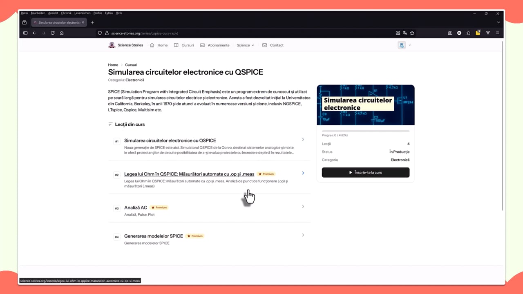Open the Datei menu

[25, 13]
